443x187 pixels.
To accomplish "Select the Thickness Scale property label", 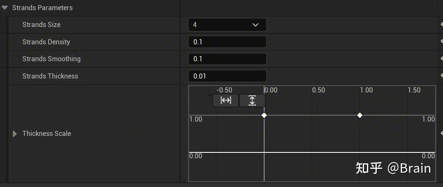I will [46, 134].
